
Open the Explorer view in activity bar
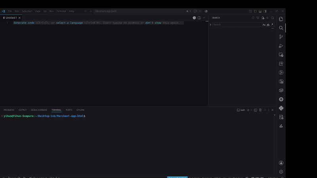point(281,19)
